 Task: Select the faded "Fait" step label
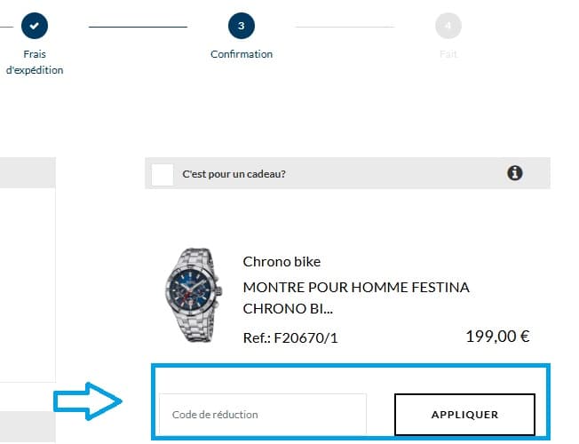pyautogui.click(x=448, y=54)
